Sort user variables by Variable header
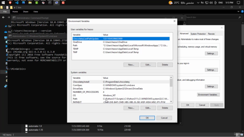Screen dimensions: 244x137 tap(87, 35)
